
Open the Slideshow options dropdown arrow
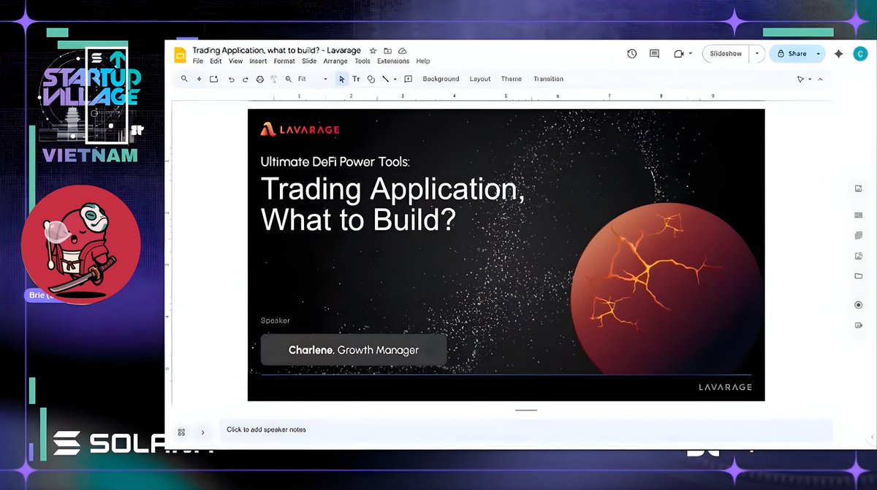click(x=756, y=53)
